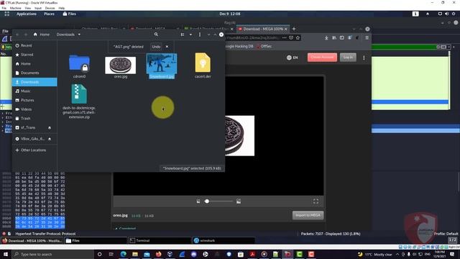
Task: Expand the Downloads path dropdown
Action: pos(79,35)
